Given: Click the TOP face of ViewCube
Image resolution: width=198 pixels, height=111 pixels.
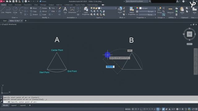Looking at the screenshot, I should click(x=189, y=34).
